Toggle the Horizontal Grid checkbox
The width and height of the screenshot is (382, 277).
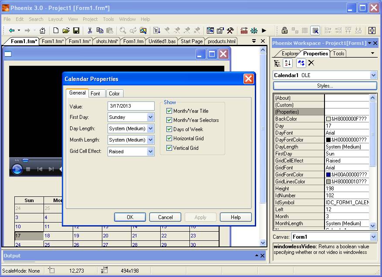(169, 138)
